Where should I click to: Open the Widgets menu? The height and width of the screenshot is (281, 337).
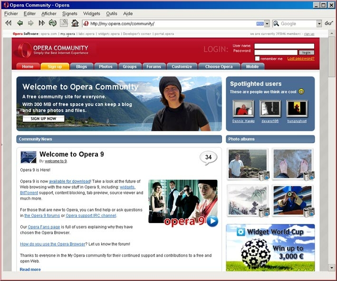pyautogui.click(x=92, y=13)
